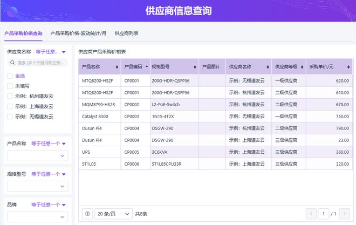
Task: Click the page number input box
Action: 324,214
